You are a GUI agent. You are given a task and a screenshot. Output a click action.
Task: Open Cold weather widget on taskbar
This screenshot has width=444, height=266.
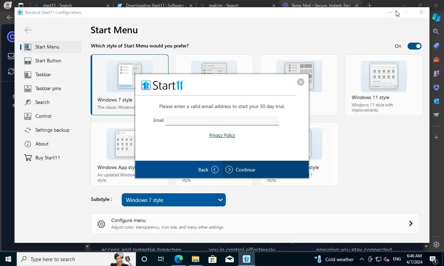pyautogui.click(x=334, y=259)
